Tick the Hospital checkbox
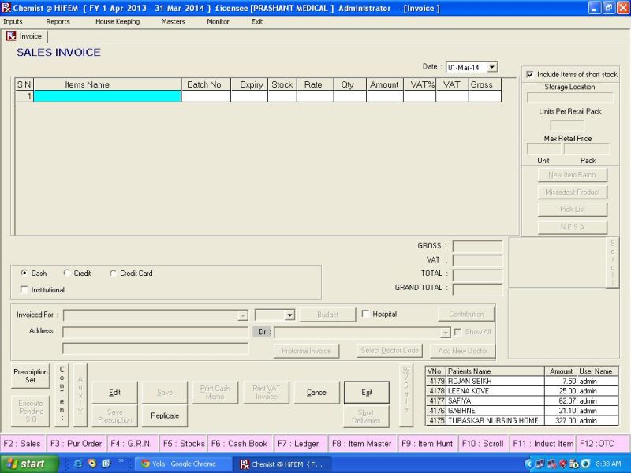 point(365,314)
